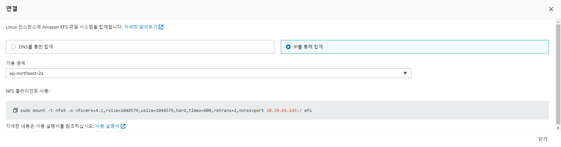This screenshot has height=147, width=561.
Task: Click the vertical scrollbar thumb of the dialog
Action: click(558, 74)
